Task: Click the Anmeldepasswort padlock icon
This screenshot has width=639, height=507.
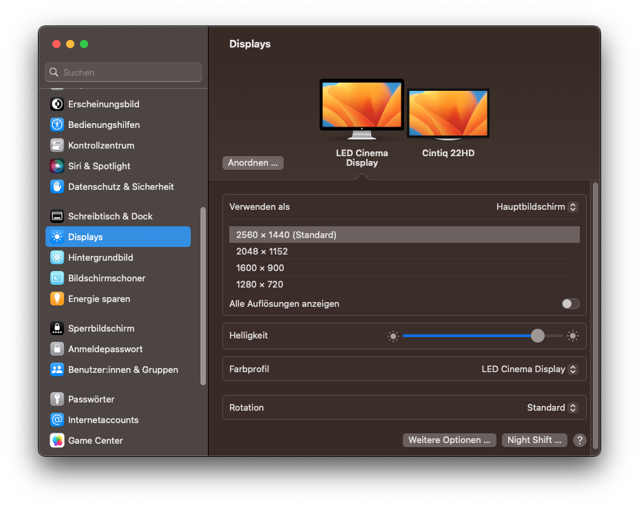Action: point(57,349)
